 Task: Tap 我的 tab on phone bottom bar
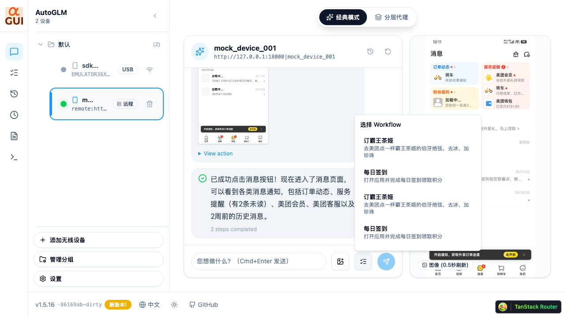pyautogui.click(x=523, y=270)
